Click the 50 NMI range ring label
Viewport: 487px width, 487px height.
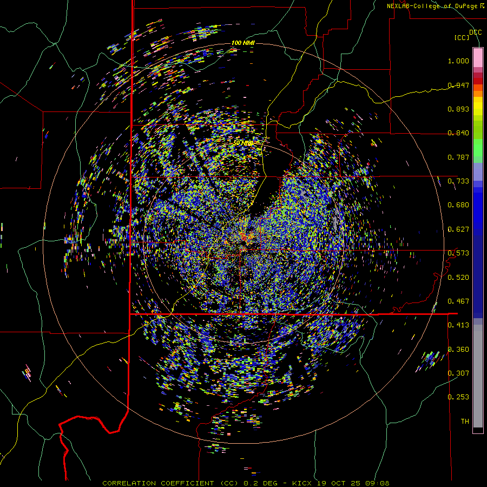243,143
